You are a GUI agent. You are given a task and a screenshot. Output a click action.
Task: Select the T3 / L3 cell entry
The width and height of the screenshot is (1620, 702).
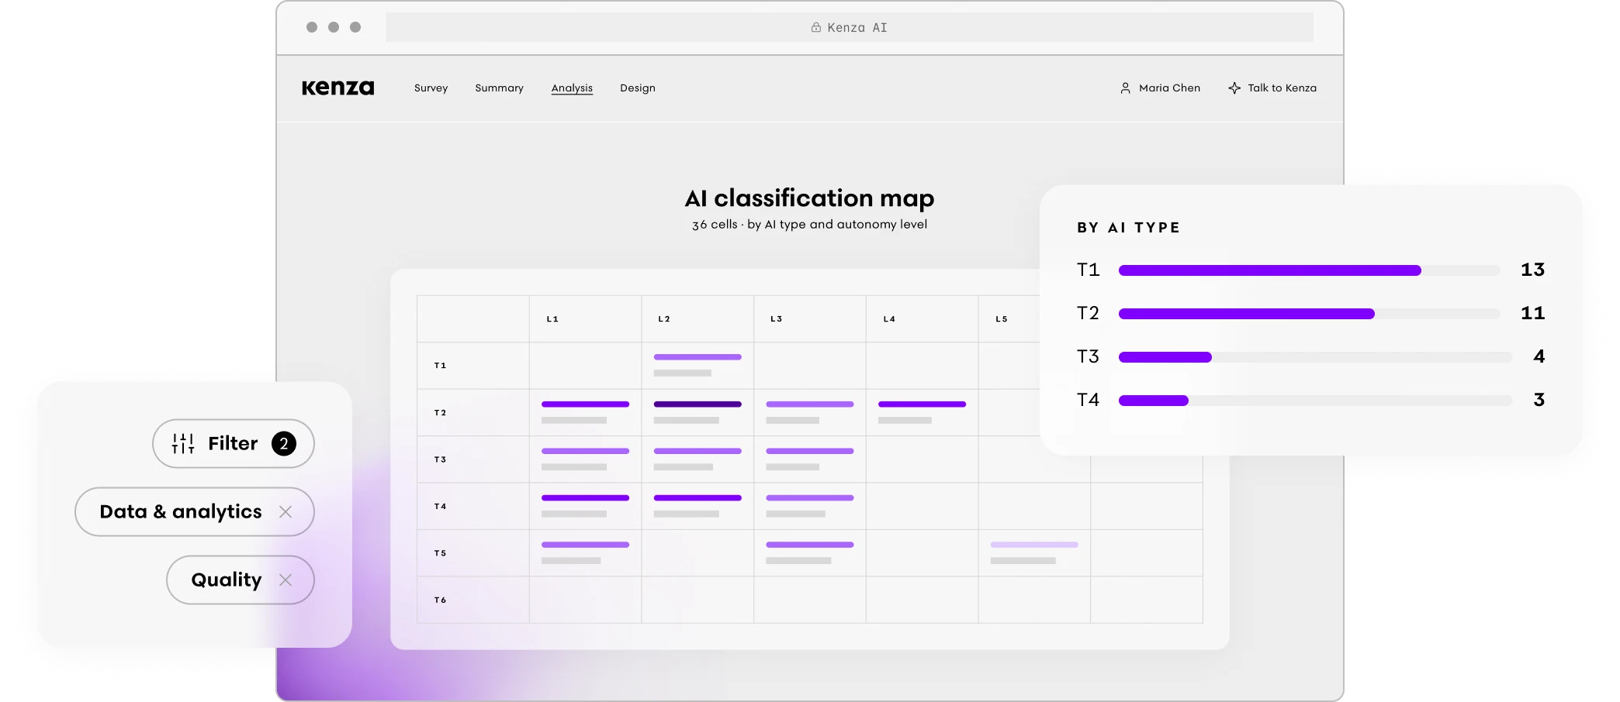pyautogui.click(x=809, y=459)
